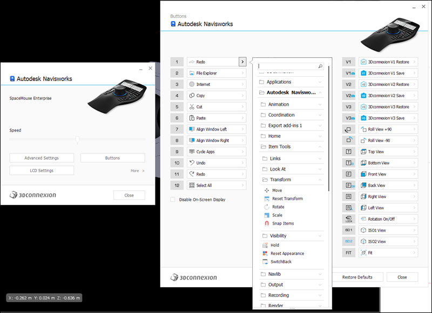Click the Top View cube icon

coord(363,152)
